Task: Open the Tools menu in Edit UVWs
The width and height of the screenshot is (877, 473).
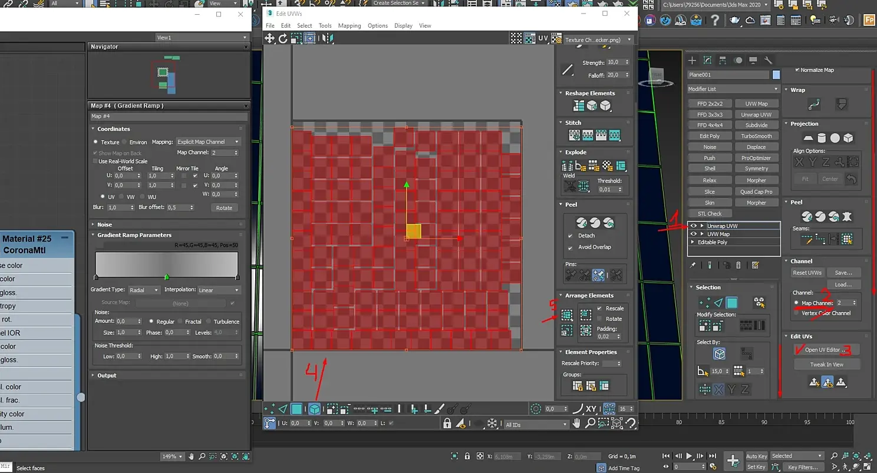Action: coord(325,26)
